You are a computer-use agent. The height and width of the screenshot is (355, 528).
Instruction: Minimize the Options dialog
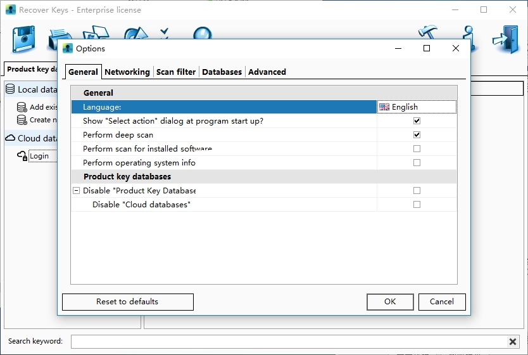tap(398, 49)
